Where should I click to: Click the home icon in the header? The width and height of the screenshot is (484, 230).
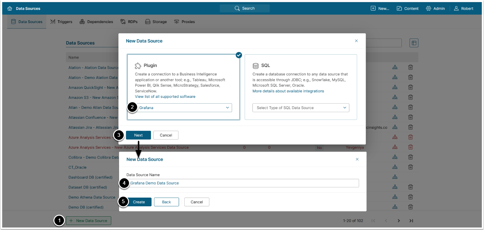click(x=10, y=8)
